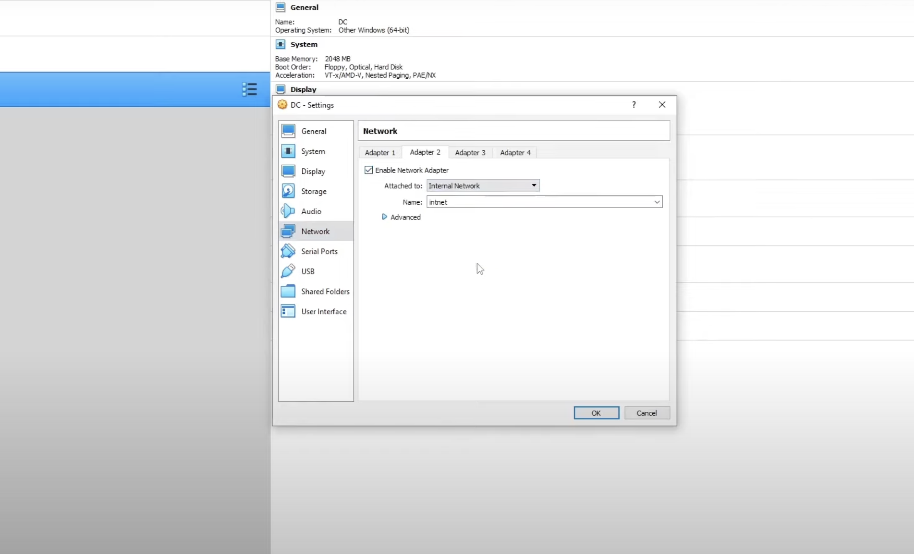Click the OK button
The width and height of the screenshot is (914, 554).
[596, 413]
